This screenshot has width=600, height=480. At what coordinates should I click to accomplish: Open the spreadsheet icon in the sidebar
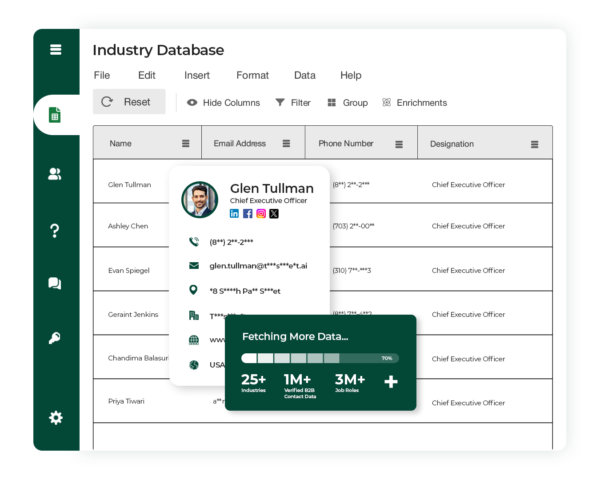point(55,115)
